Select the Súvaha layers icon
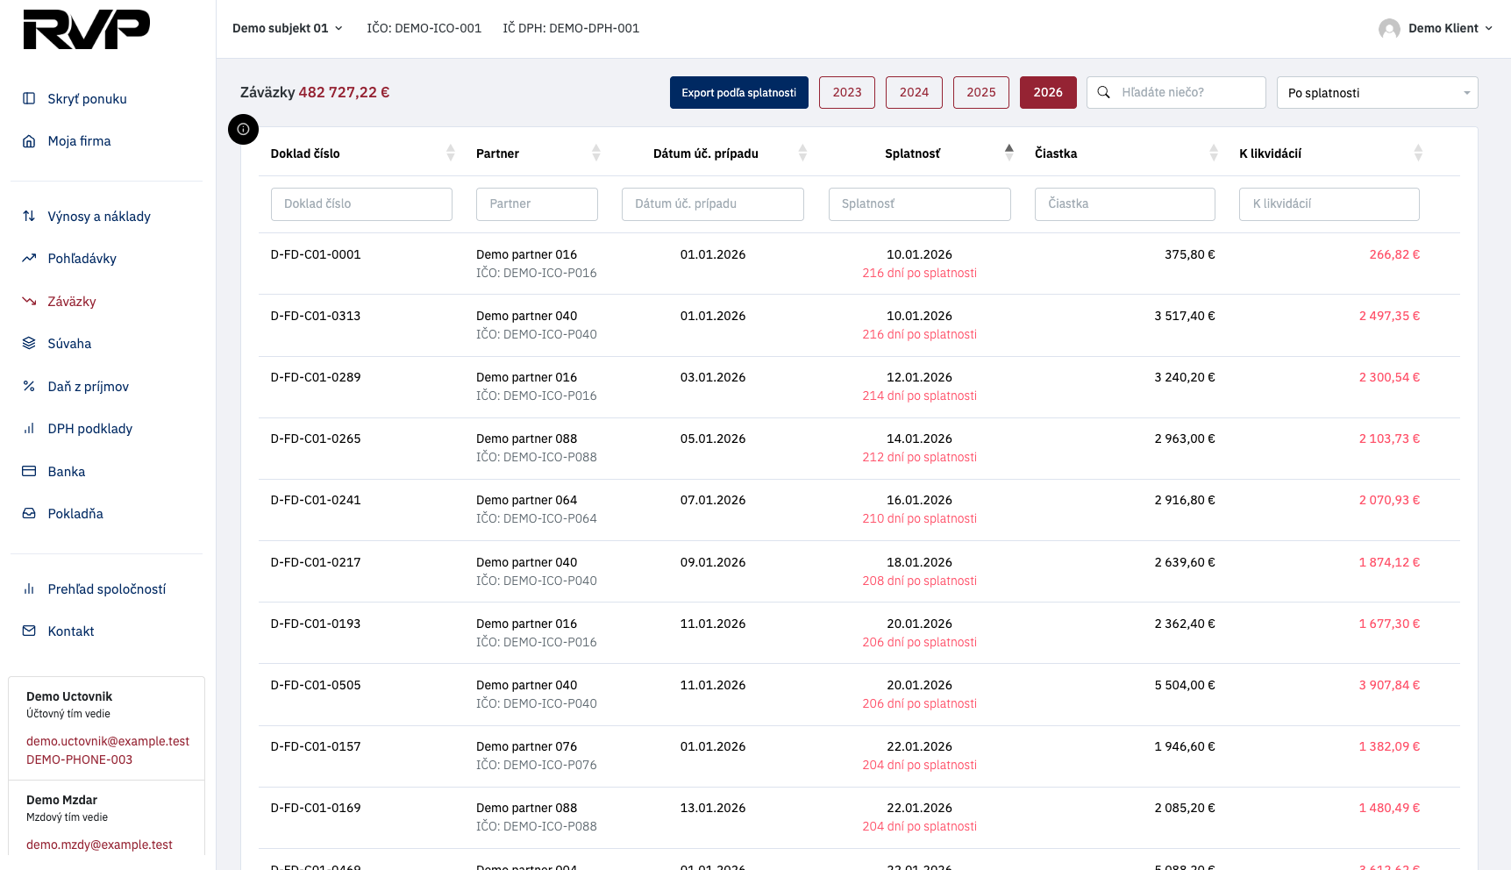Screen dimensions: 1511x870 coord(29,343)
